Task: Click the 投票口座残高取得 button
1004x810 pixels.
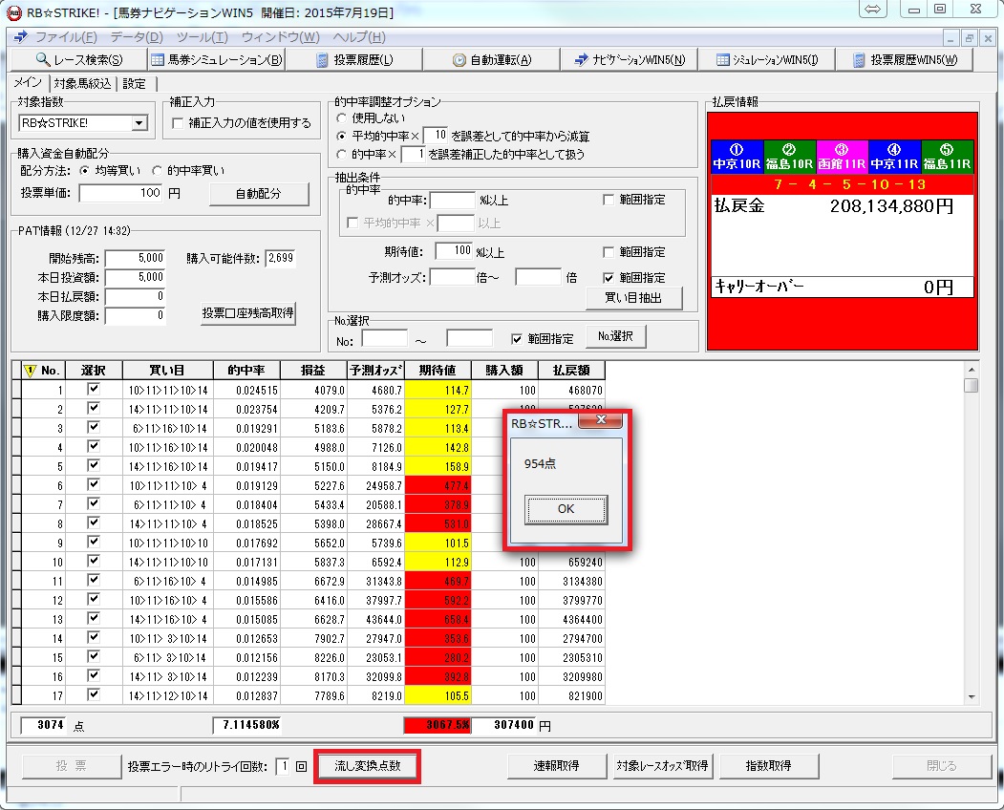Action: coord(247,313)
